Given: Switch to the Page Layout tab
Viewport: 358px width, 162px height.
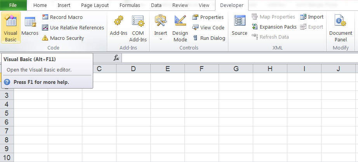Looking at the screenshot, I should coord(95,5).
